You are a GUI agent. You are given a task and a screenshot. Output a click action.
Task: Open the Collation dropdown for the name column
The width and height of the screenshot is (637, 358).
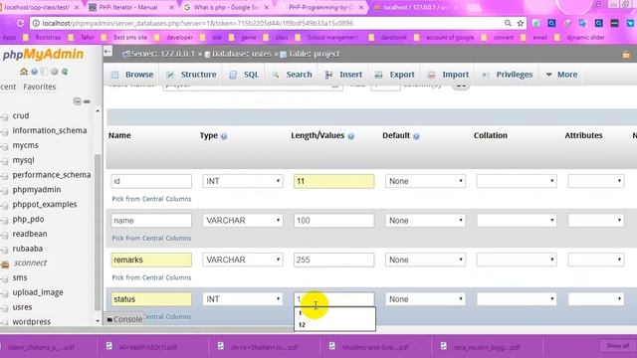(x=517, y=221)
